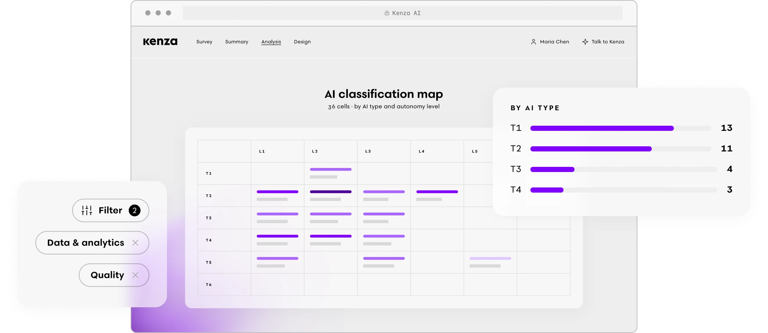Click the T2 progress bar in By AI Type

click(621, 149)
